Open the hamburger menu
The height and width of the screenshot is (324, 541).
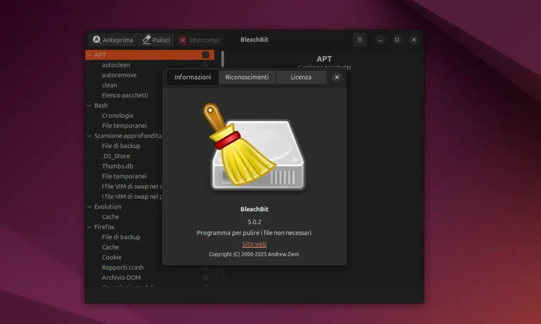tap(359, 40)
